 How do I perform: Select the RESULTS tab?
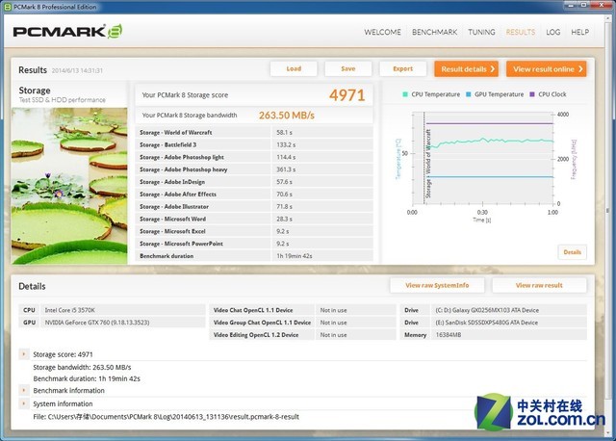point(520,32)
